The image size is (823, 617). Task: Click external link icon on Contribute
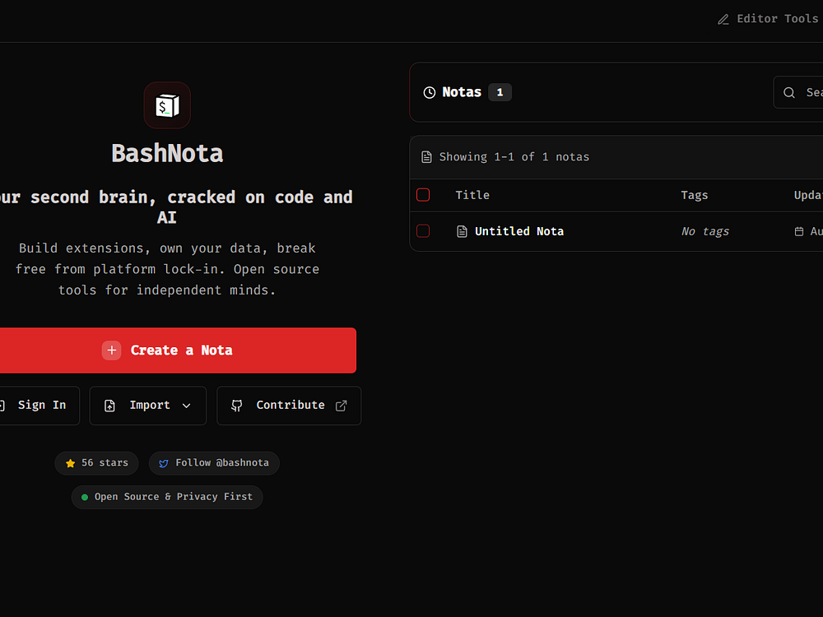342,406
